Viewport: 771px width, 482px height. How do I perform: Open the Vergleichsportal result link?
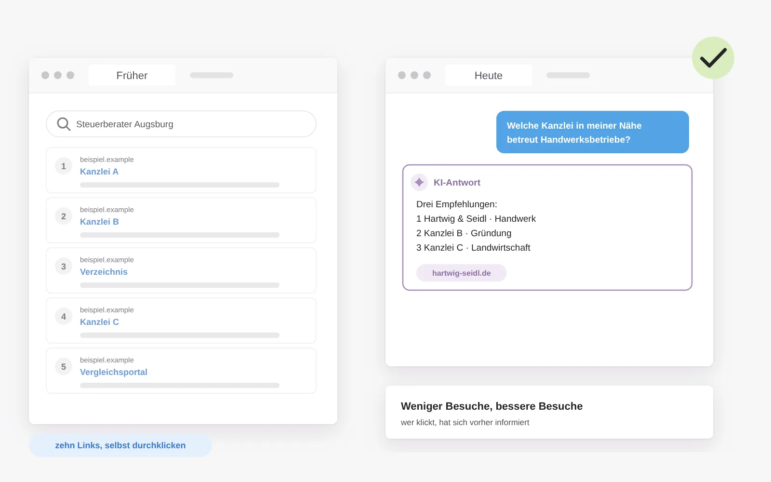(x=114, y=372)
